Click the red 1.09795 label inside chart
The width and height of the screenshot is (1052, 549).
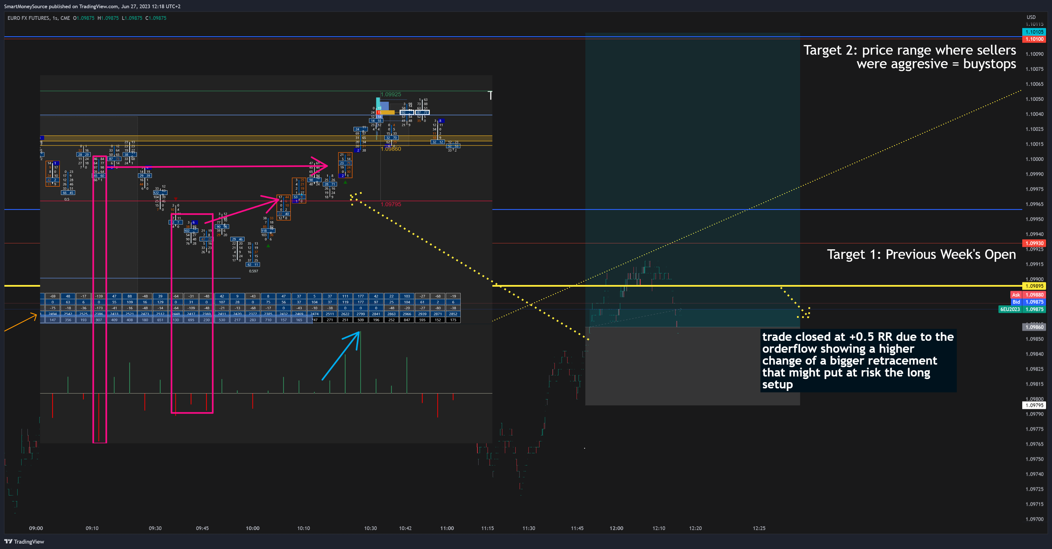point(391,204)
